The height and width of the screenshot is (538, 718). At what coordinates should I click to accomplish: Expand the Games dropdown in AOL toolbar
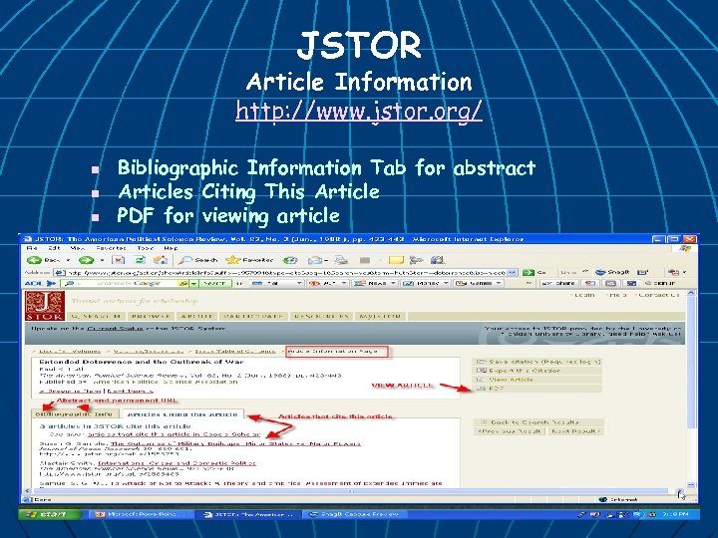tap(500, 284)
